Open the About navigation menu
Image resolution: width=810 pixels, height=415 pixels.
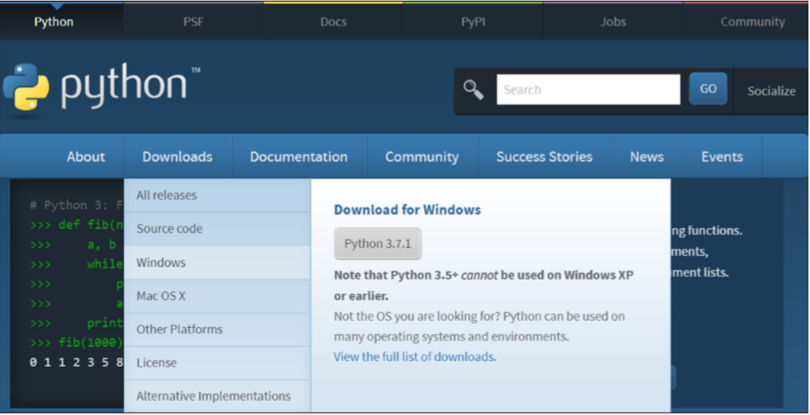click(x=85, y=157)
